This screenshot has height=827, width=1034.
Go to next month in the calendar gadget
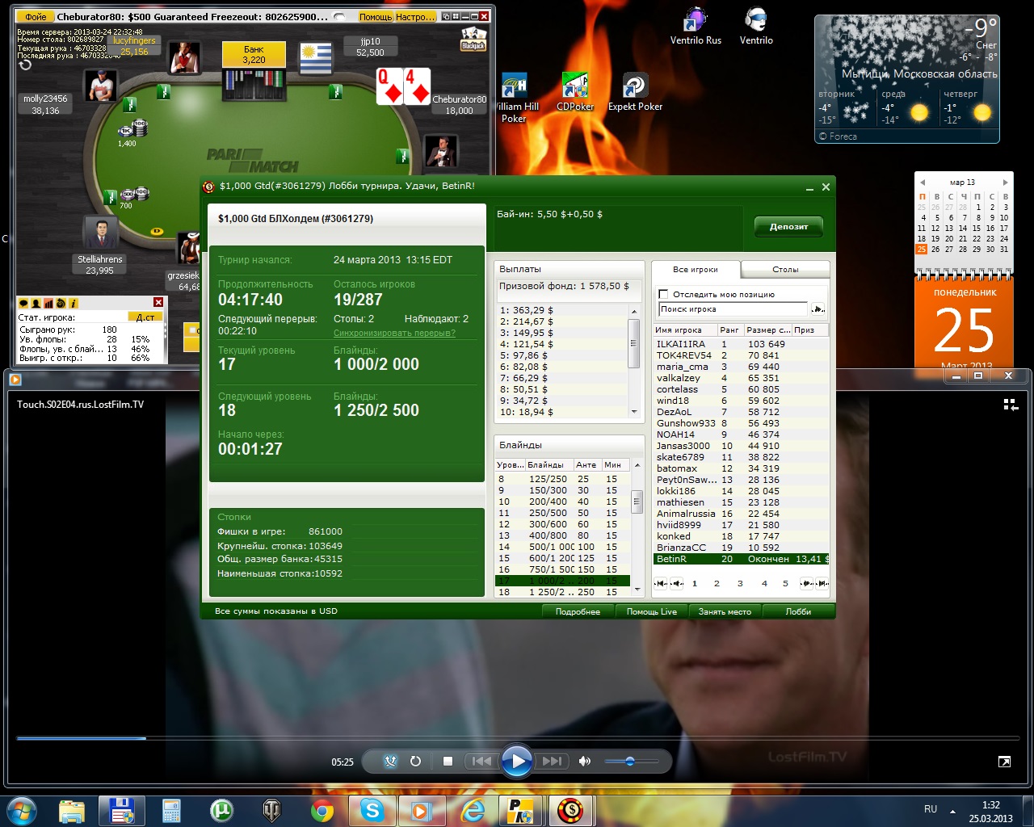pyautogui.click(x=1005, y=183)
